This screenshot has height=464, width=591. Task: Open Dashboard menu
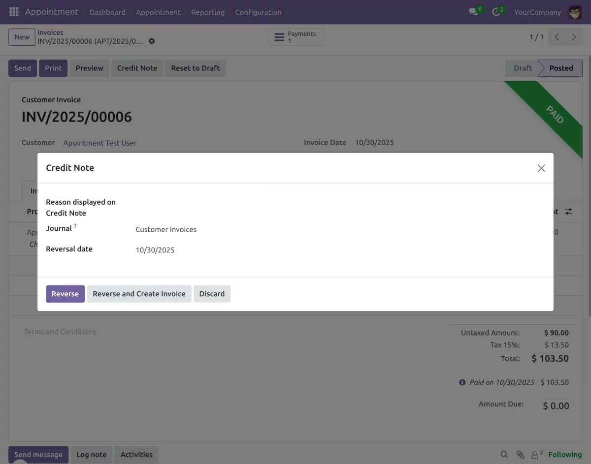click(x=107, y=12)
